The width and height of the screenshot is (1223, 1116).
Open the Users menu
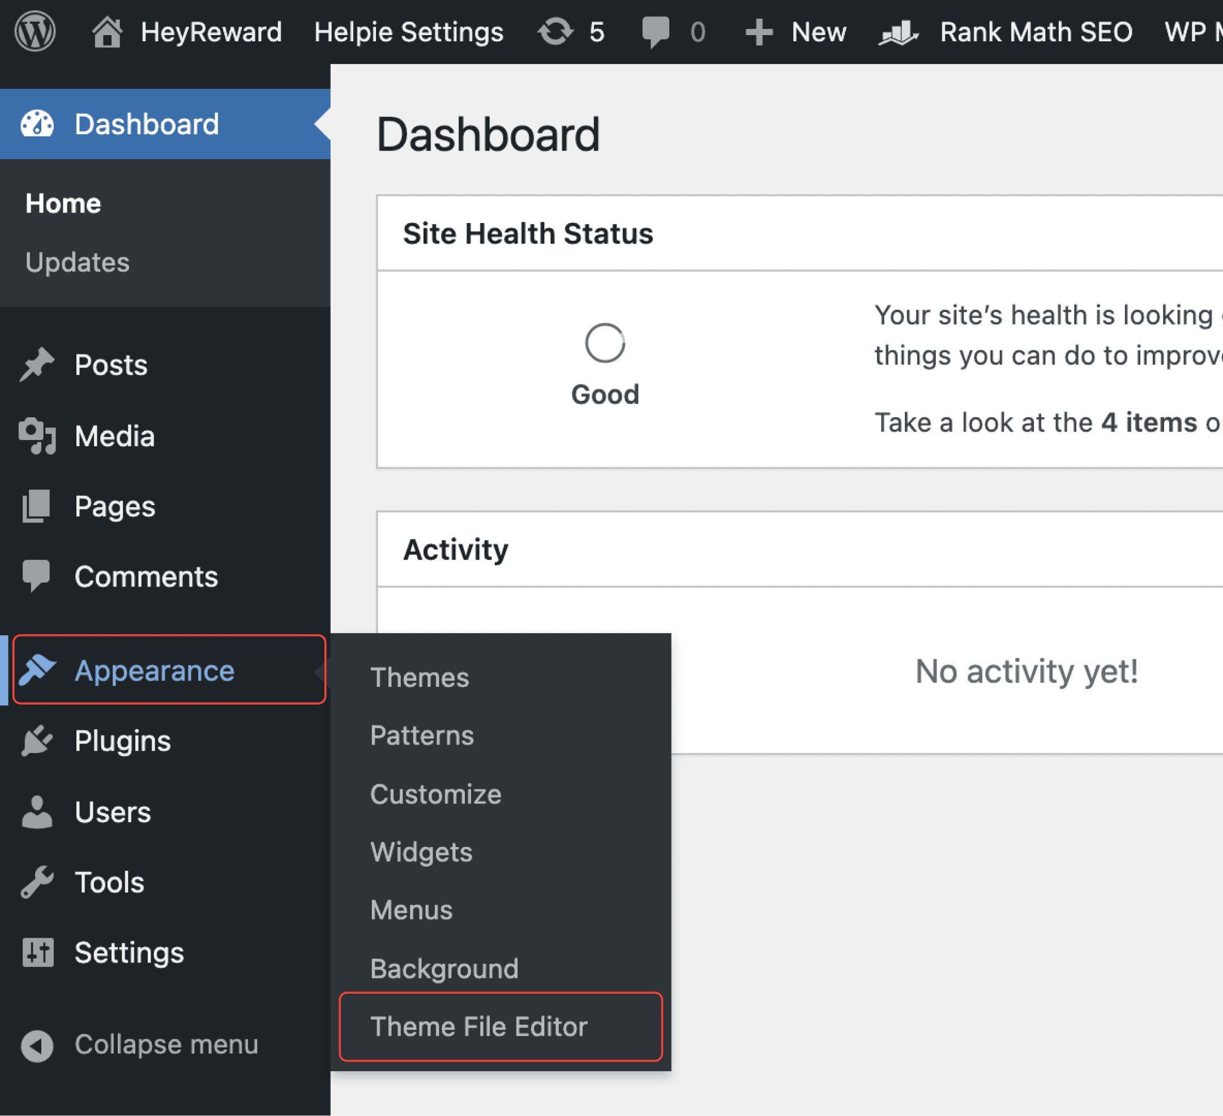coord(113,811)
